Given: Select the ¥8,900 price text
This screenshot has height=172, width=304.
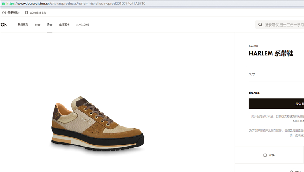Looking at the screenshot, I should (x=255, y=93).
